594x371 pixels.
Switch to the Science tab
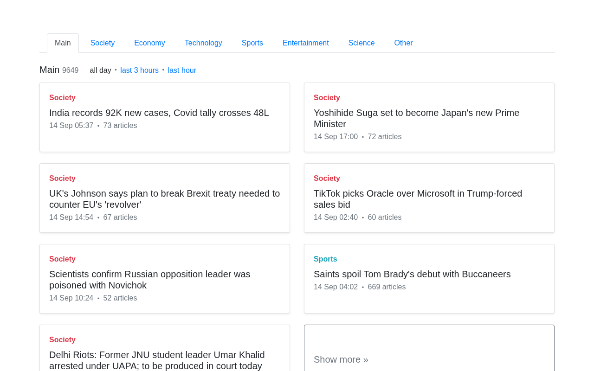pyautogui.click(x=362, y=43)
